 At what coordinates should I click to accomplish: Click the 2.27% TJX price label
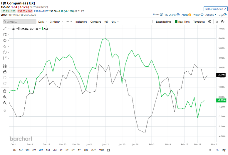pyautogui.click(x=221, y=75)
